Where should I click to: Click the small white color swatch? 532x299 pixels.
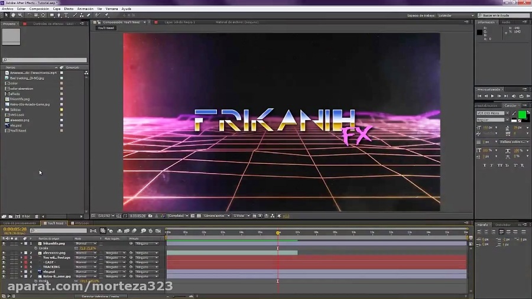514,120
